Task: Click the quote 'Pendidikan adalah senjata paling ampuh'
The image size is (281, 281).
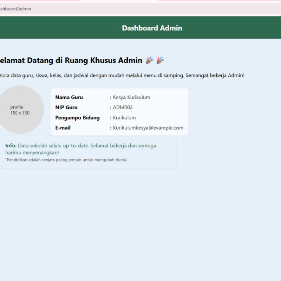Action: click(67, 160)
